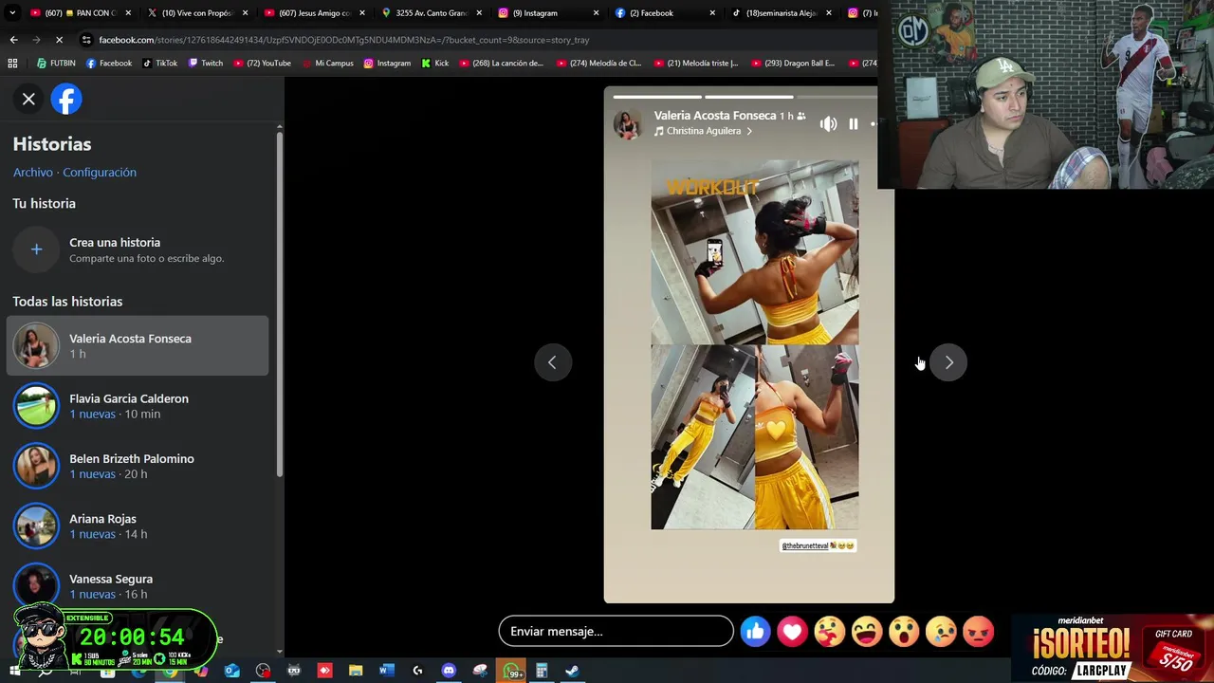Switch to 3255 Av. Canto Grande tab

coord(431,13)
